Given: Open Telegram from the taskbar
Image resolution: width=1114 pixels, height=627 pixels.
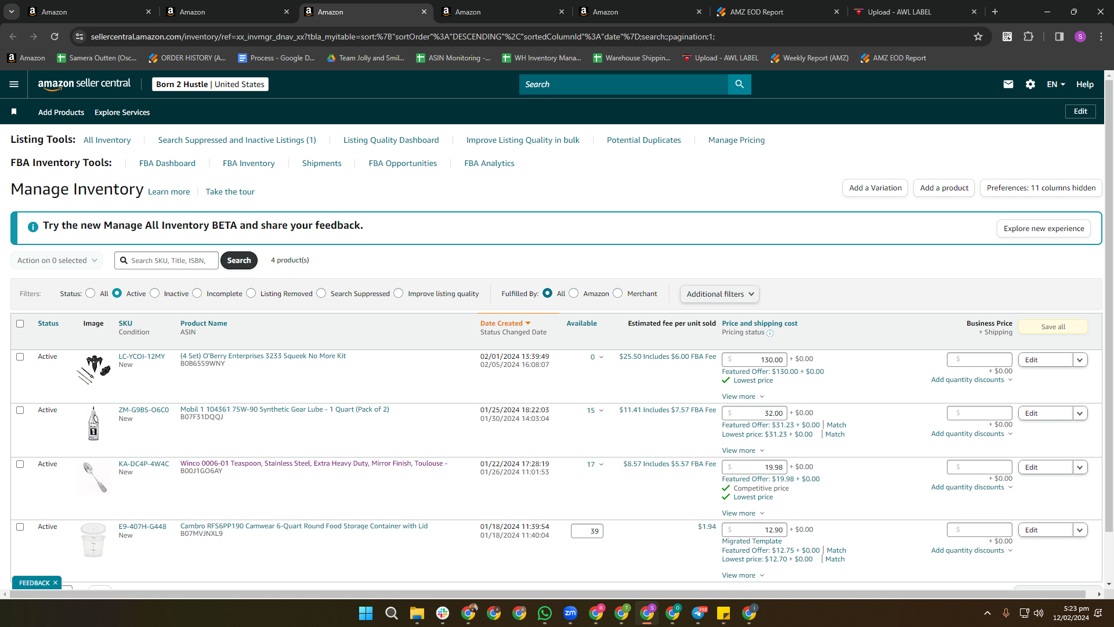Looking at the screenshot, I should (699, 613).
